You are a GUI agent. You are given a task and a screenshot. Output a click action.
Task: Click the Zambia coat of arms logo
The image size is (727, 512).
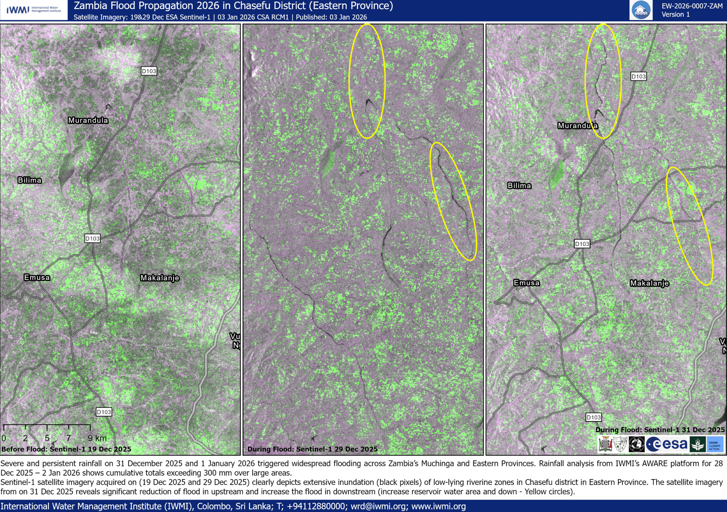605,444
